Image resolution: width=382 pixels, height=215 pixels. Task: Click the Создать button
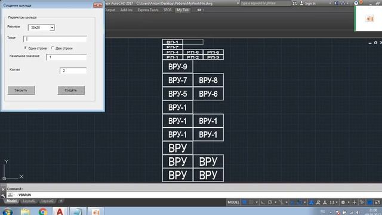point(71,90)
